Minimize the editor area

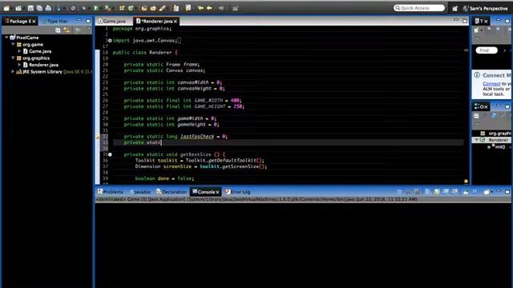click(456, 21)
